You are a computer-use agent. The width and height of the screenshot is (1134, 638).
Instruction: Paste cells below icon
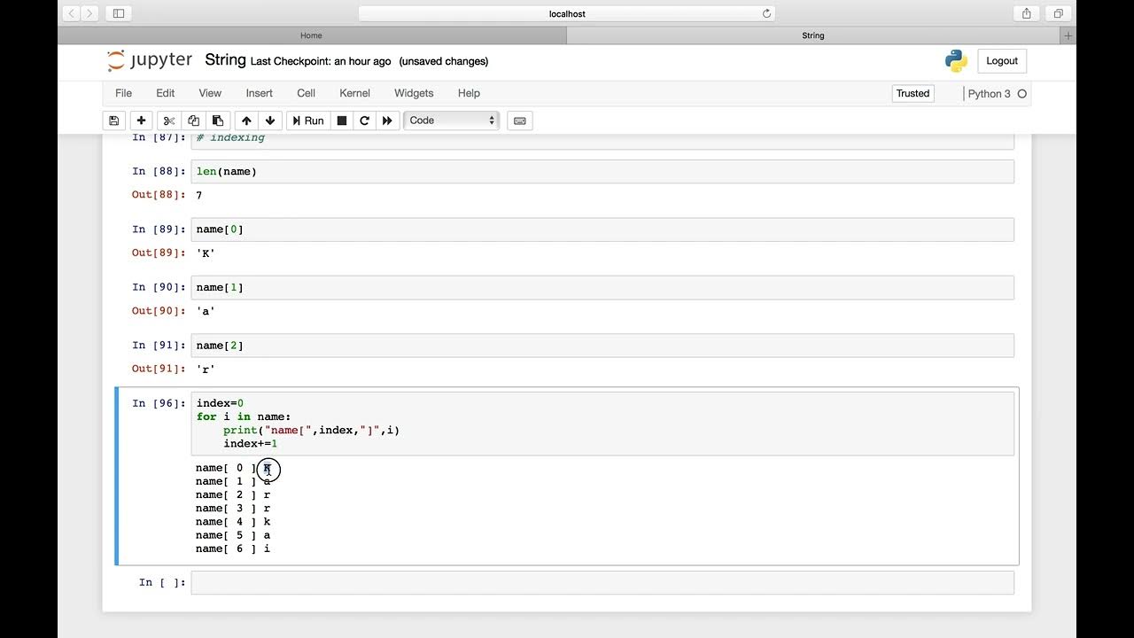click(217, 121)
